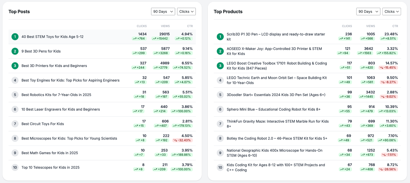This screenshot has height=183, width=410.
Task: Click the CTR column header in Top Products
Action: coord(395,26)
